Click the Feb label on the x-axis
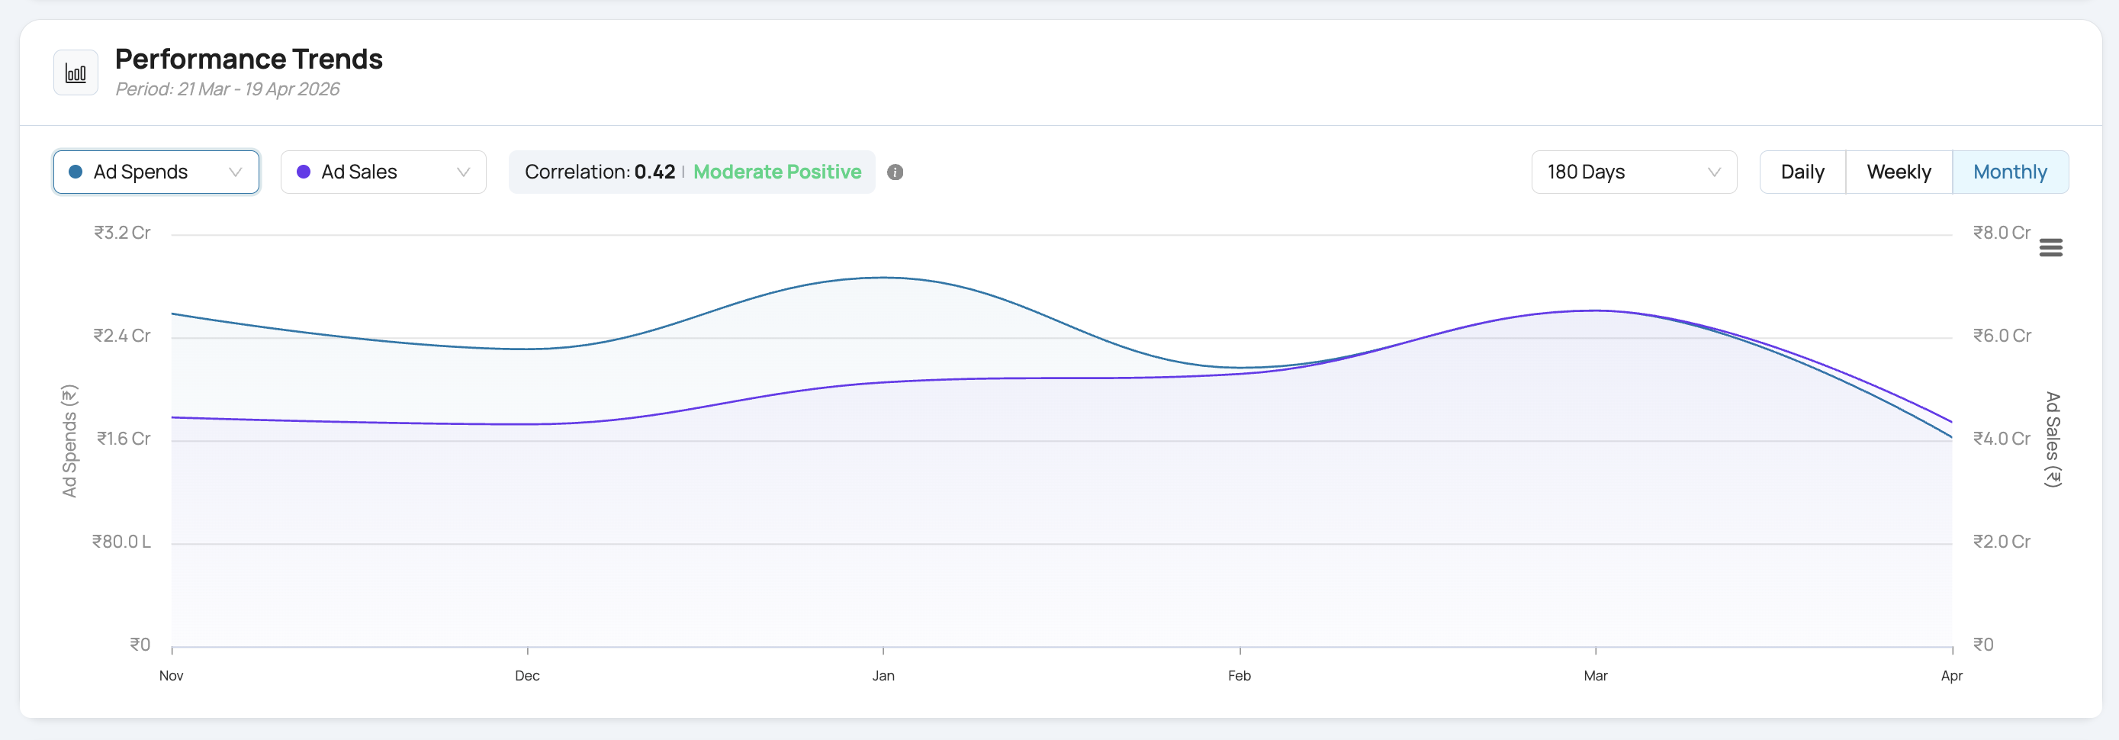Image resolution: width=2119 pixels, height=740 pixels. coord(1240,676)
